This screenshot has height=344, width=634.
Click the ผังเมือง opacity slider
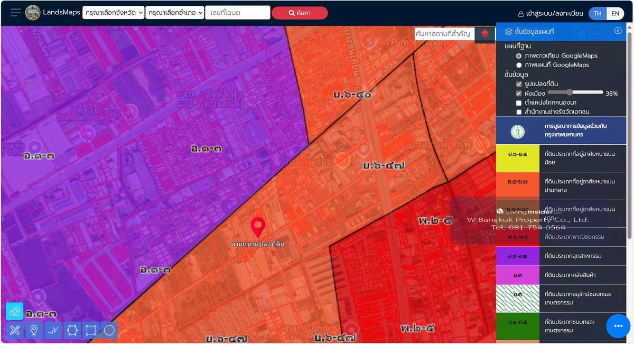[575, 92]
